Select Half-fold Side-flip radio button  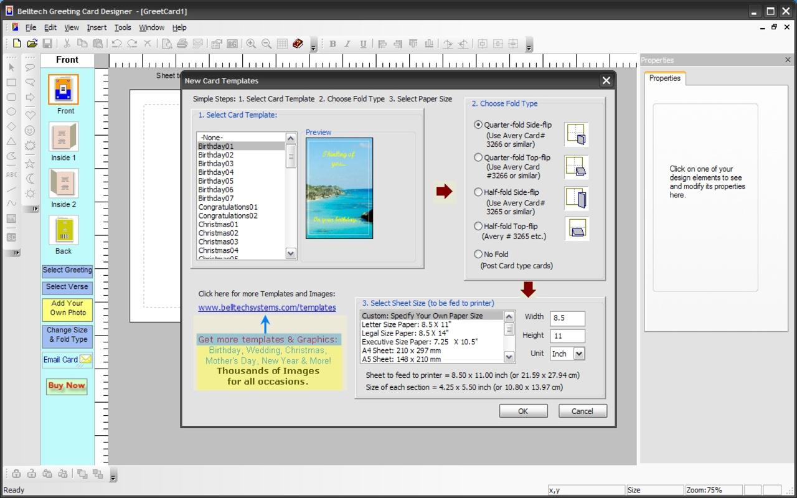(x=478, y=192)
